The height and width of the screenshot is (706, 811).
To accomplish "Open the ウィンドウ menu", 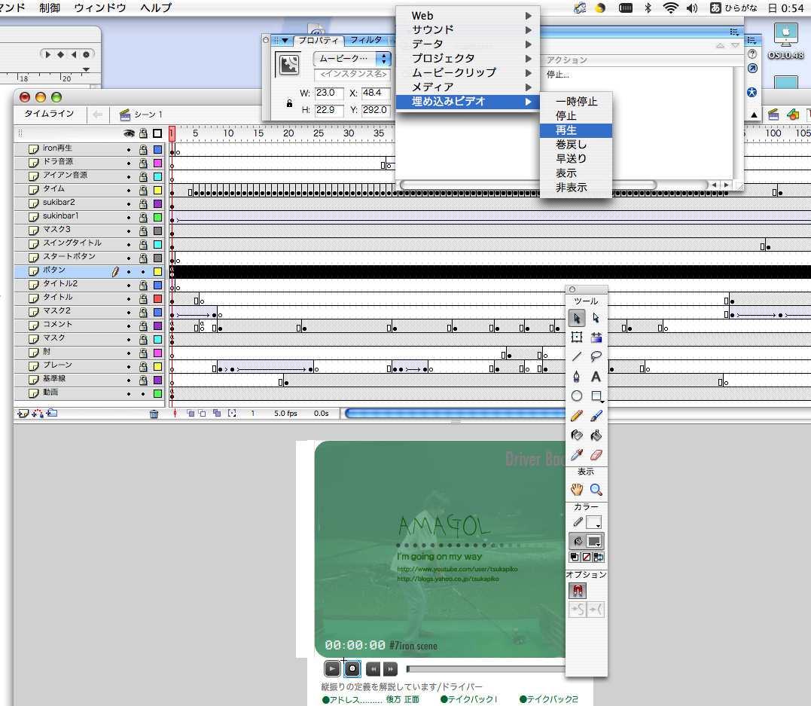I will [x=100, y=8].
